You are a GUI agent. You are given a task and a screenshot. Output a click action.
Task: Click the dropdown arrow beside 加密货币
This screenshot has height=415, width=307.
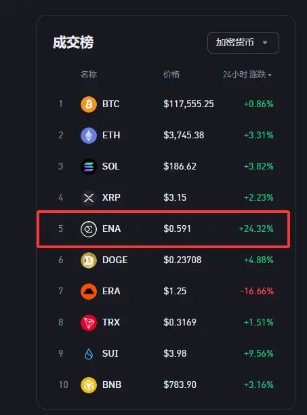click(265, 43)
